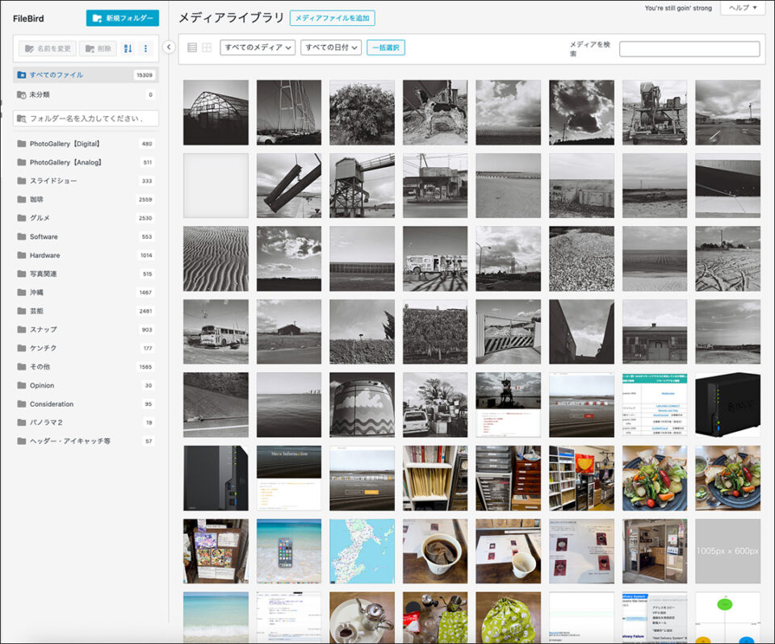
Task: Click the すべてのファイル folder icon
Action: (x=21, y=75)
